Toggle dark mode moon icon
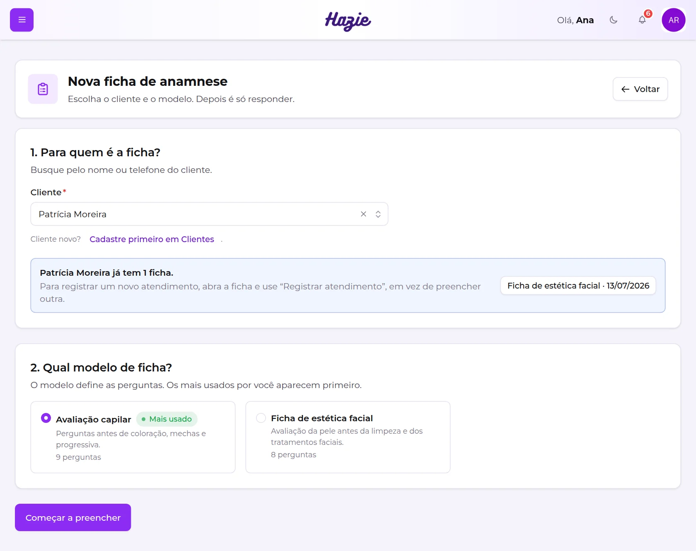This screenshot has height=551, width=696. click(614, 20)
